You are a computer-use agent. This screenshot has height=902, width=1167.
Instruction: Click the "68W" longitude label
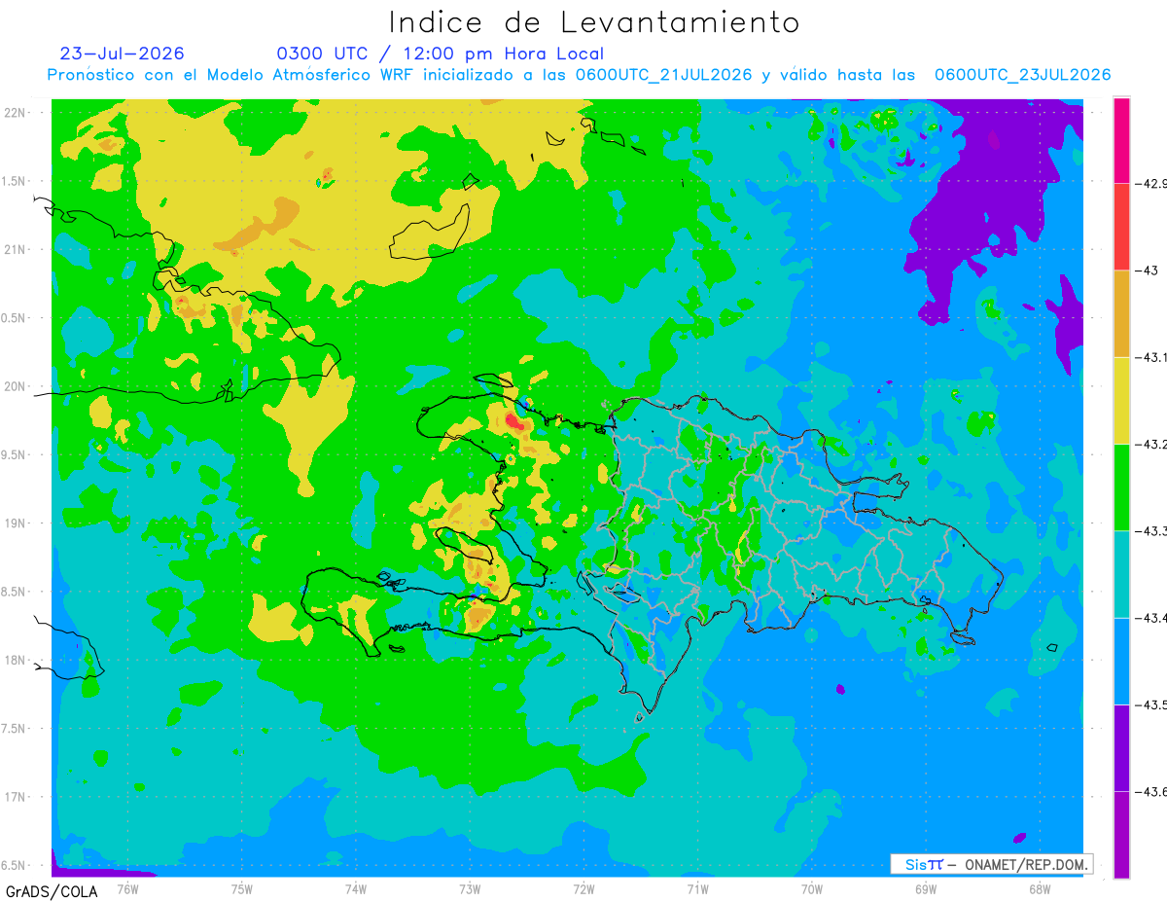(1039, 887)
